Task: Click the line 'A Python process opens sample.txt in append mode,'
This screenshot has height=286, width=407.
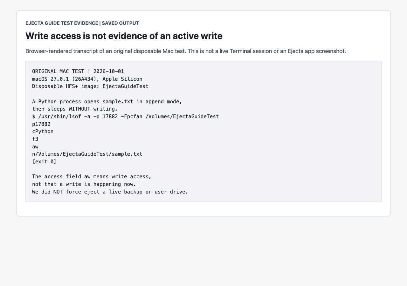Action: [x=107, y=101]
